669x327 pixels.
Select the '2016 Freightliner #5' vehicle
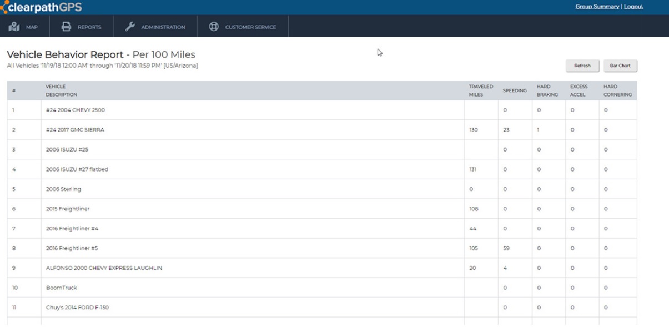[72, 248]
